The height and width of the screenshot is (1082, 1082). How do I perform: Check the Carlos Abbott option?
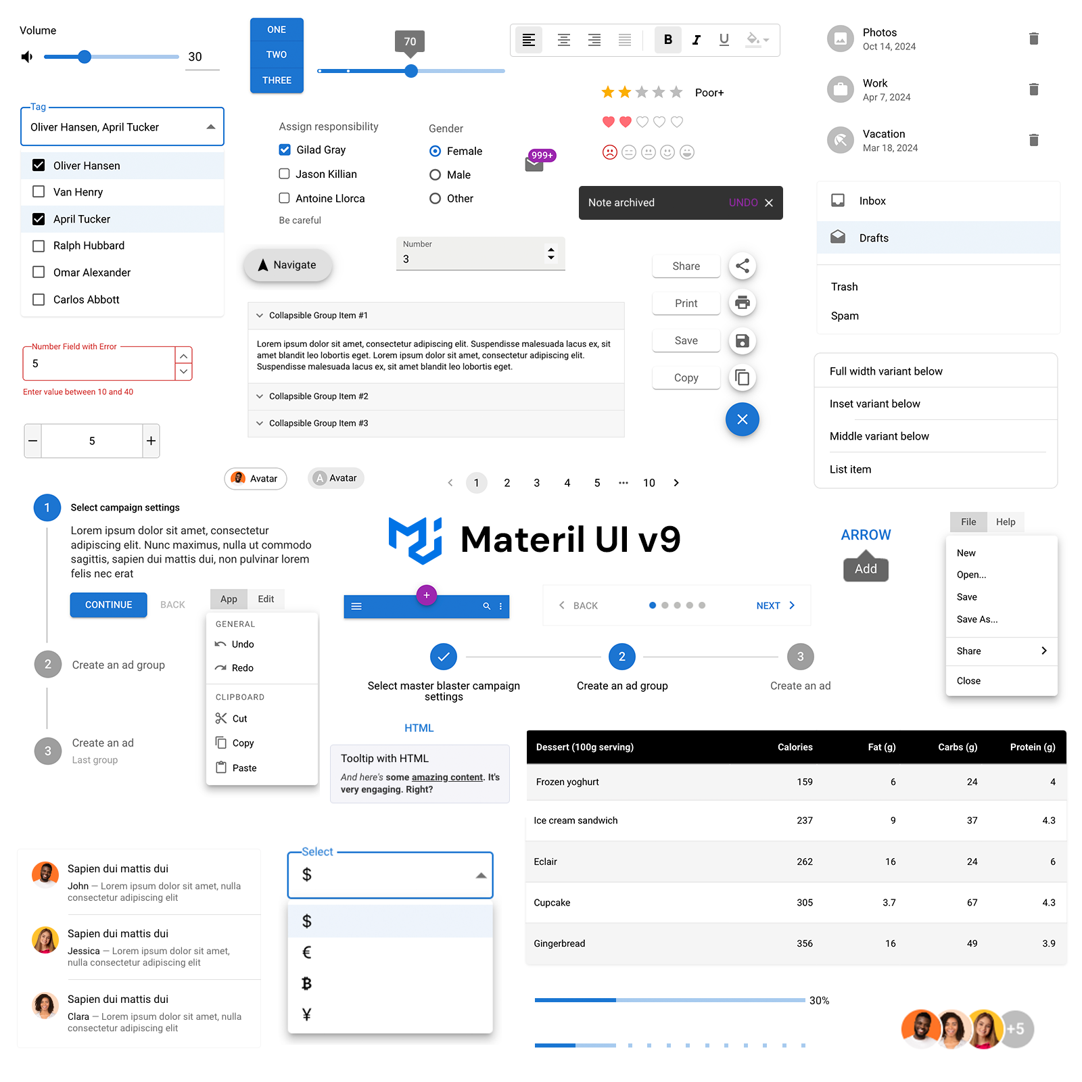39,300
